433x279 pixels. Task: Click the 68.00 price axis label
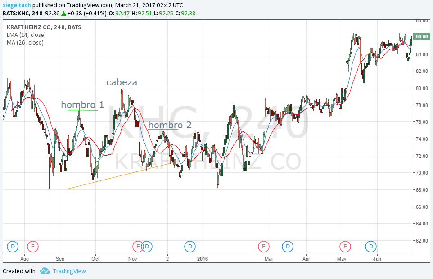point(422,190)
